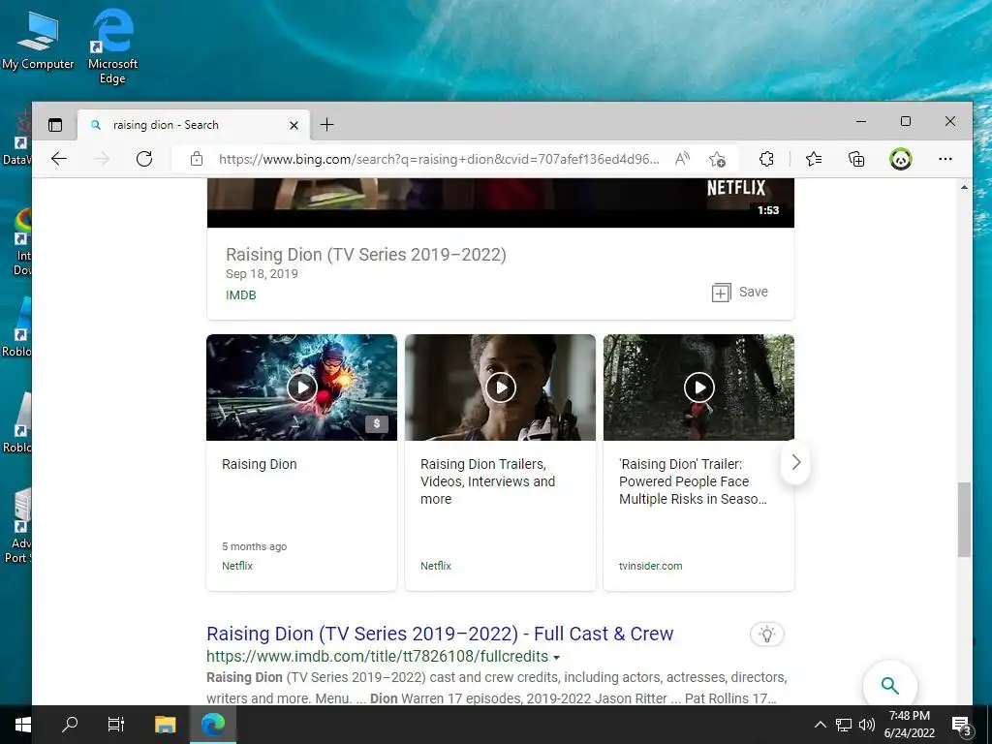
Task: Open the Windows Start menu
Action: [23, 725]
